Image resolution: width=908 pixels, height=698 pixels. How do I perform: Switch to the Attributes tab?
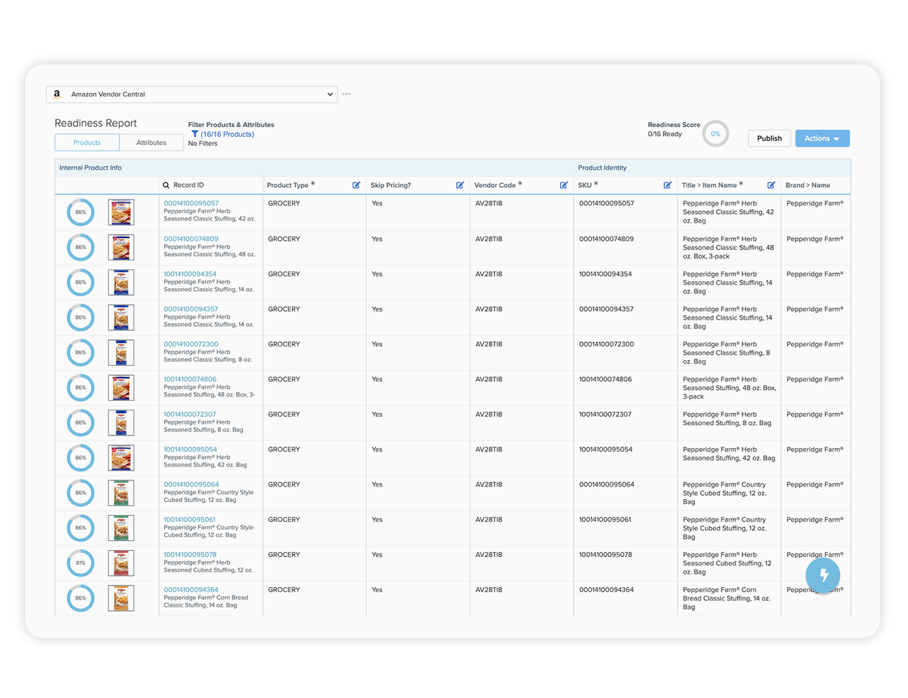pyautogui.click(x=151, y=142)
